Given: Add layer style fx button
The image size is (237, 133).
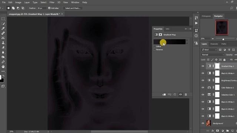Looking at the screenshot, I should tap(213, 131).
